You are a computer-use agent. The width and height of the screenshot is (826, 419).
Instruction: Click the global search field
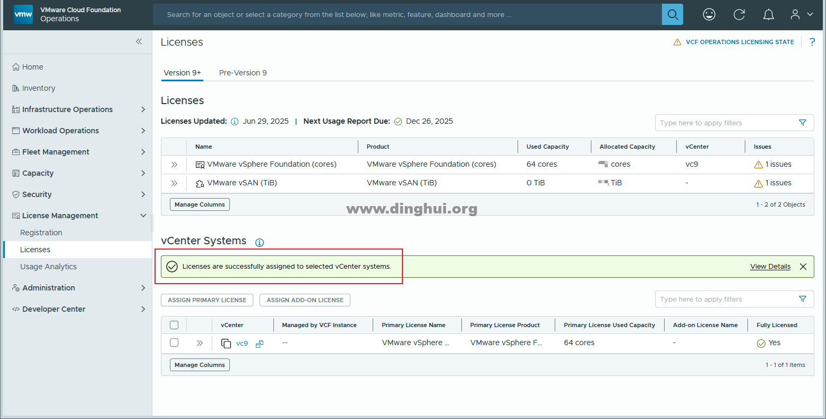coord(407,14)
